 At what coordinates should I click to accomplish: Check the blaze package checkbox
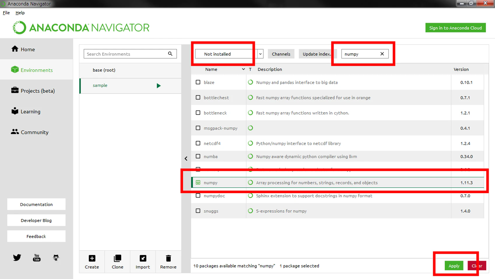(x=198, y=82)
